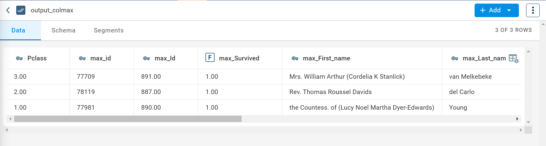The image size is (546, 146).
Task: Click the Rev. Thomas Roussel Davids cell
Action: point(330,92)
